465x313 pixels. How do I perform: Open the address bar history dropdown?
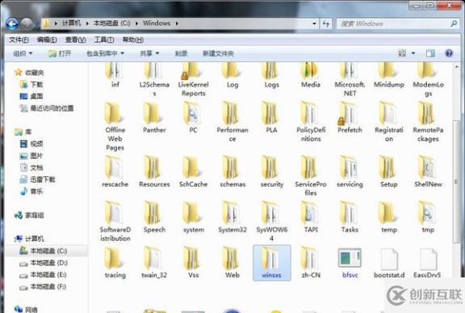tap(314, 23)
